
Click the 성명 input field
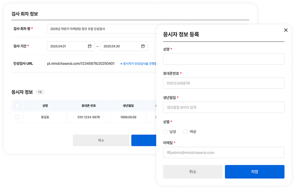click(x=223, y=59)
